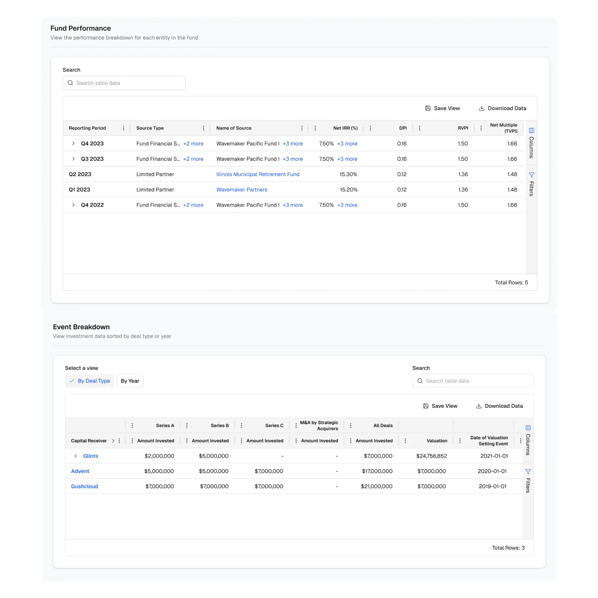Expand the Glints capital receiver row
The height and width of the screenshot is (598, 598).
coord(75,456)
